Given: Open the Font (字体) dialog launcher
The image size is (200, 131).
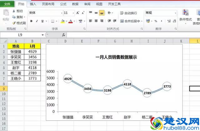Looking at the screenshot, I should click(84, 29).
